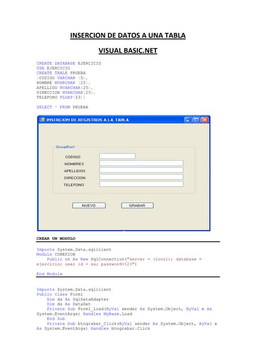Click the line TELEFONO FLOAT(53))
Screen dimensions: 256x362
[x=60, y=97]
